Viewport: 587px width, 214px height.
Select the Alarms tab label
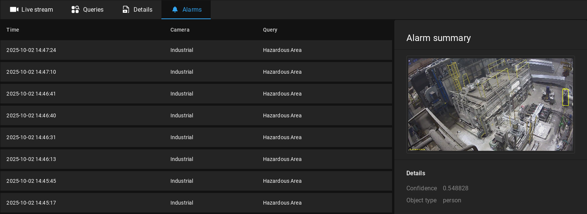click(x=192, y=9)
